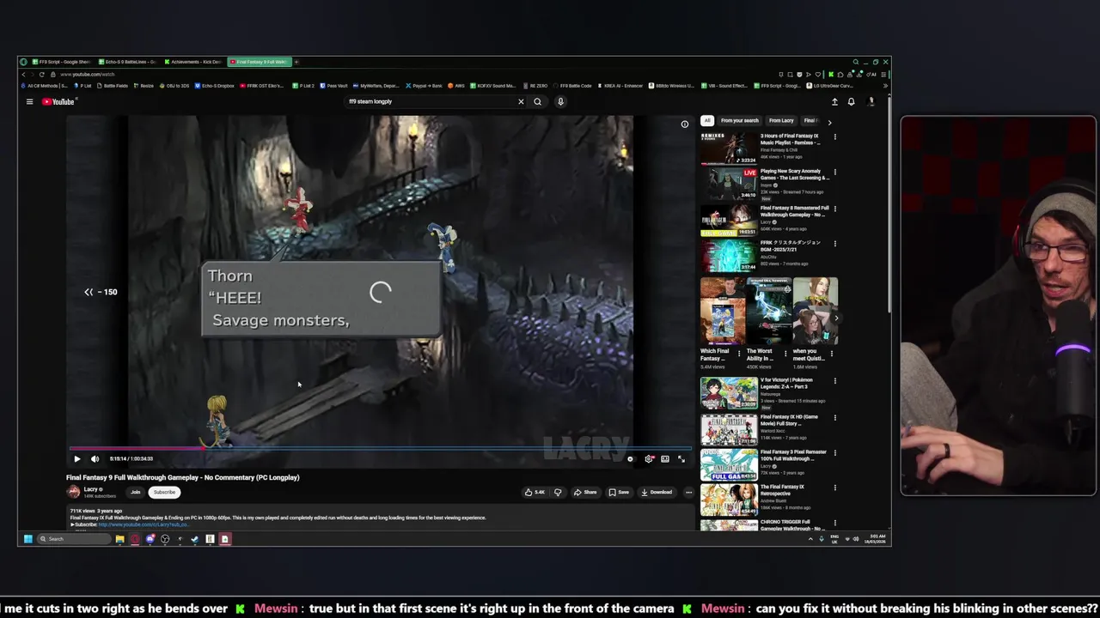The width and height of the screenshot is (1100, 618).
Task: Open The Worst Ability In short
Action: (768, 311)
